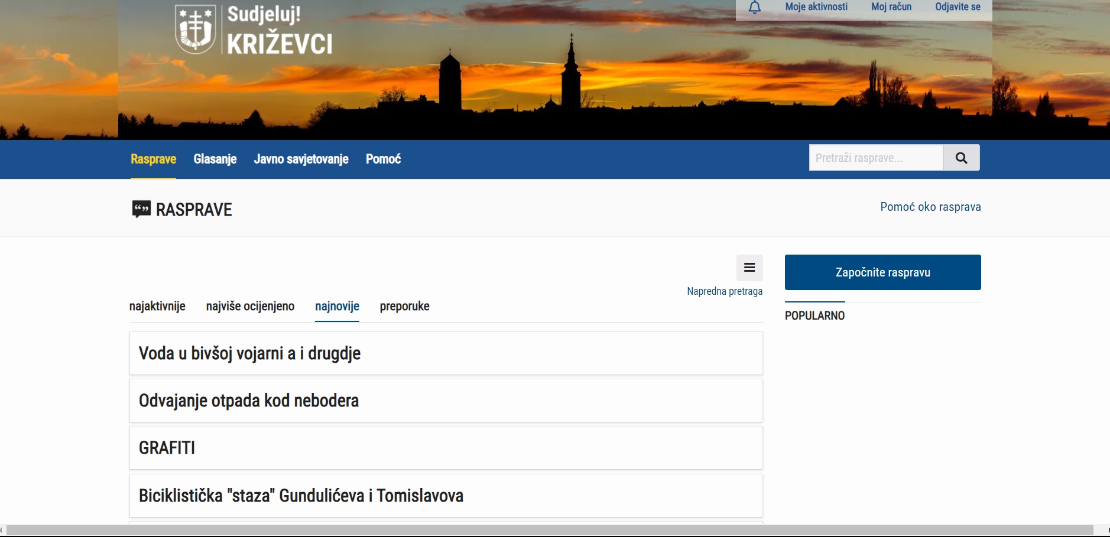Switch to the Glasanje section

215,159
